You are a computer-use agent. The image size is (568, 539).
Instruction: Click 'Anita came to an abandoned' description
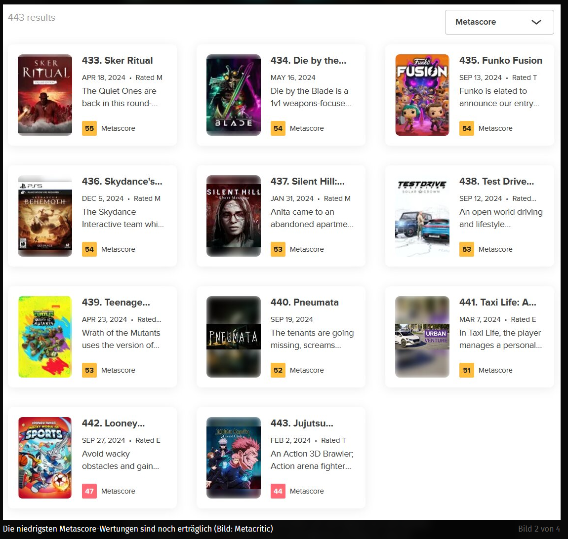(312, 218)
